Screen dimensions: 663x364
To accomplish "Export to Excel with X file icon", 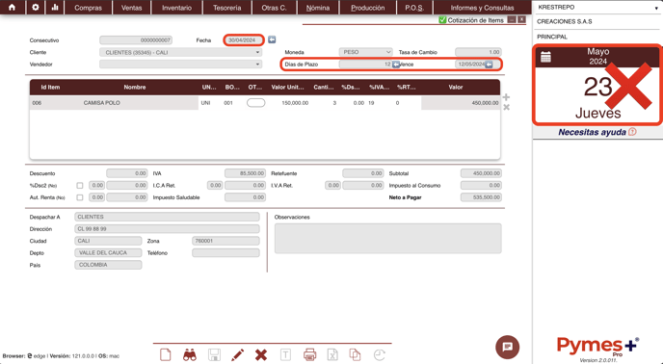I will point(332,354).
